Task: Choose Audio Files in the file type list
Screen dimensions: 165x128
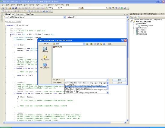Action: pyautogui.click(x=86, y=91)
